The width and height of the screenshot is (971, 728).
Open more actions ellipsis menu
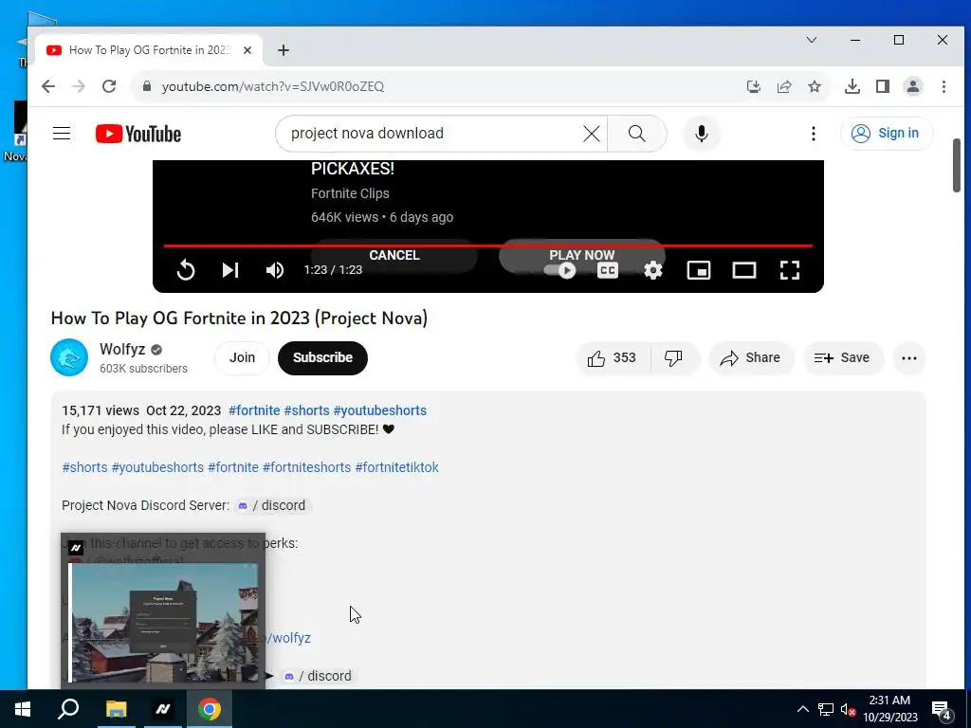tap(909, 357)
